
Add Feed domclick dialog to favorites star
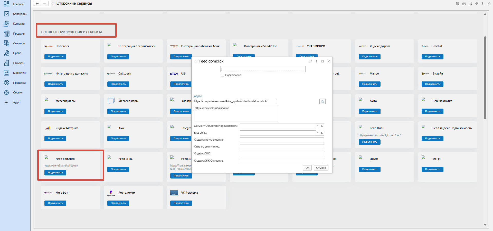(196, 61)
